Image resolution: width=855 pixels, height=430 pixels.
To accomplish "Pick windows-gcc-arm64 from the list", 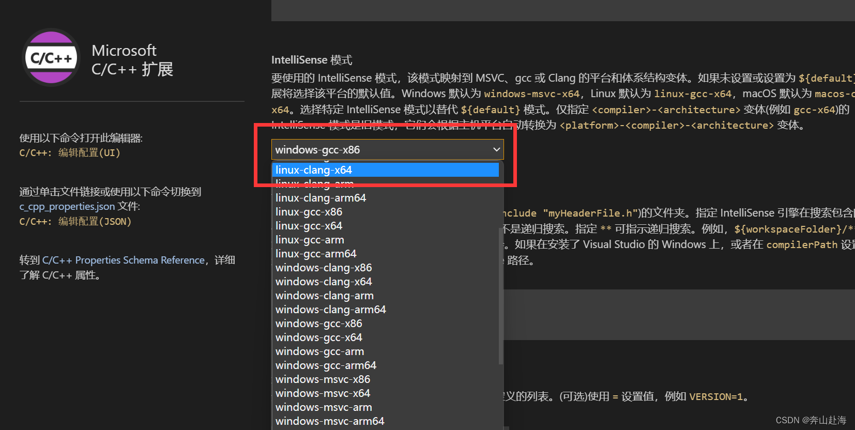I will (386, 365).
